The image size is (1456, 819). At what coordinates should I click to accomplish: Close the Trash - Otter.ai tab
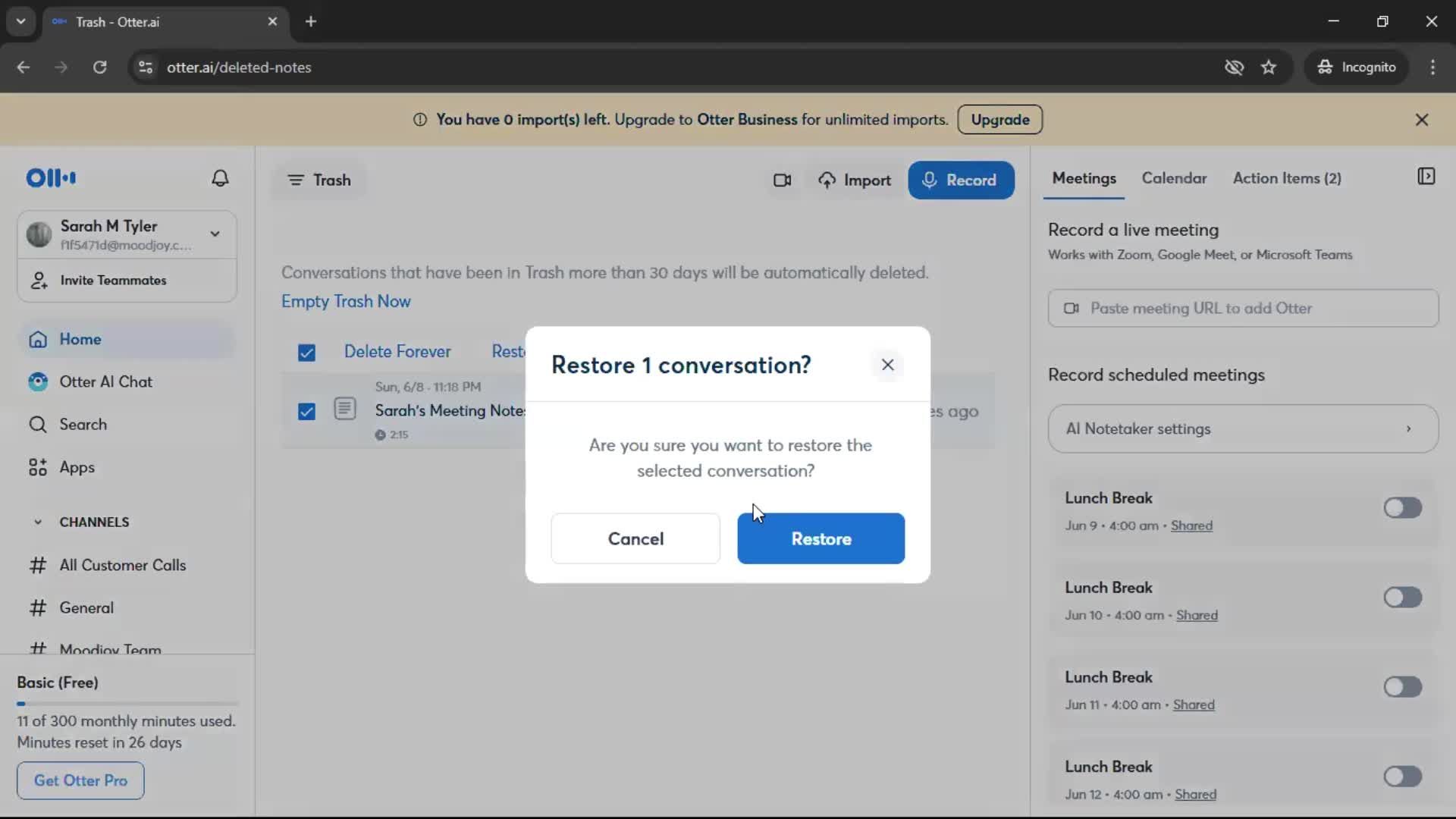coord(272,22)
